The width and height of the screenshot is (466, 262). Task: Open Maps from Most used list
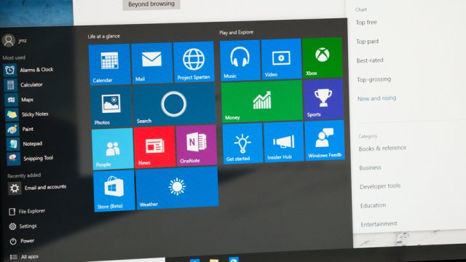point(20,100)
